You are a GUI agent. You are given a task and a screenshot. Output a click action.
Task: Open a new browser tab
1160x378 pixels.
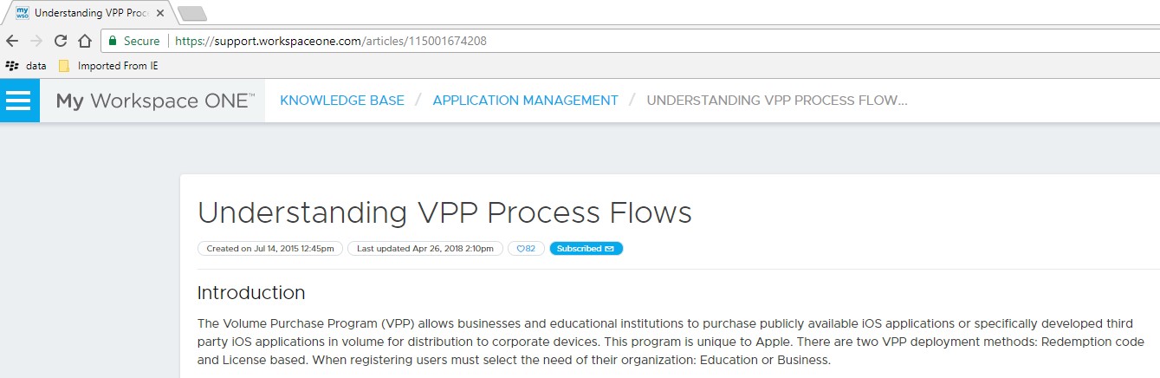tap(191, 13)
